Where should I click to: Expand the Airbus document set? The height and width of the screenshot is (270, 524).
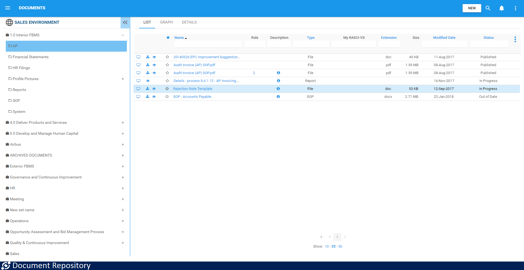click(x=123, y=145)
